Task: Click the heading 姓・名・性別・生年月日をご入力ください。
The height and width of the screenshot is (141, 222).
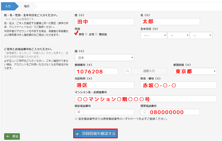Action: tap(31, 15)
